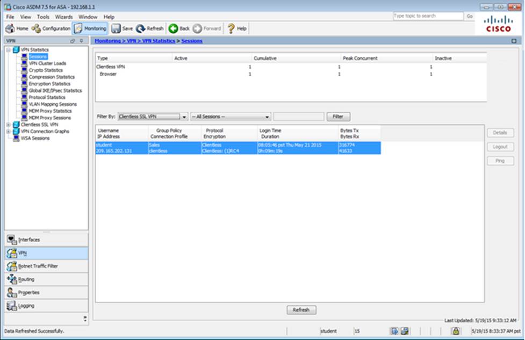
Task: Click the Refresh icon in the toolbar
Action: tap(141, 28)
